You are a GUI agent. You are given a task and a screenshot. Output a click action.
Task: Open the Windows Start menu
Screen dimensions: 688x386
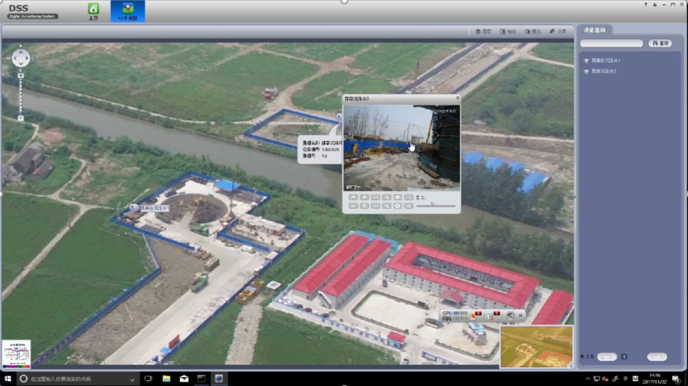(8, 378)
